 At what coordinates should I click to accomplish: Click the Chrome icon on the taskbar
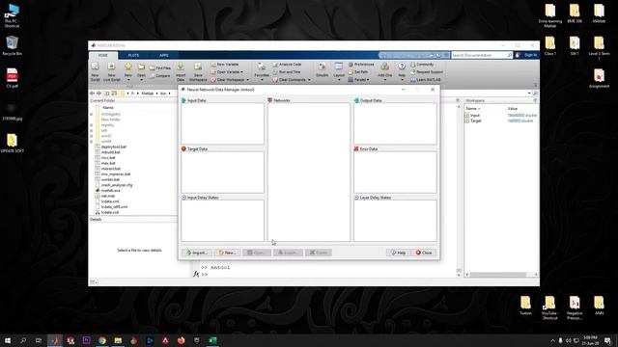[102, 340]
